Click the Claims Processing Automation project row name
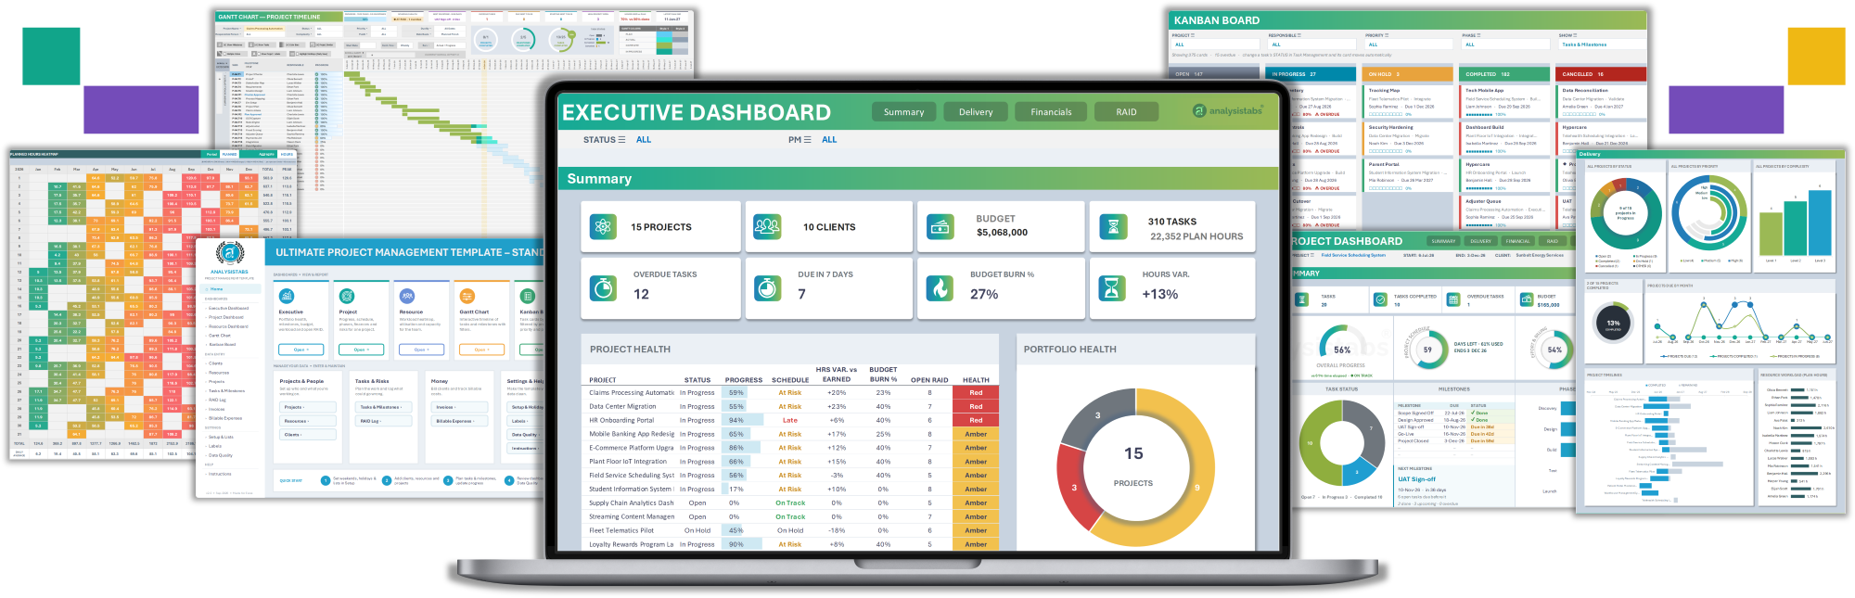1855x598 pixels. (632, 392)
